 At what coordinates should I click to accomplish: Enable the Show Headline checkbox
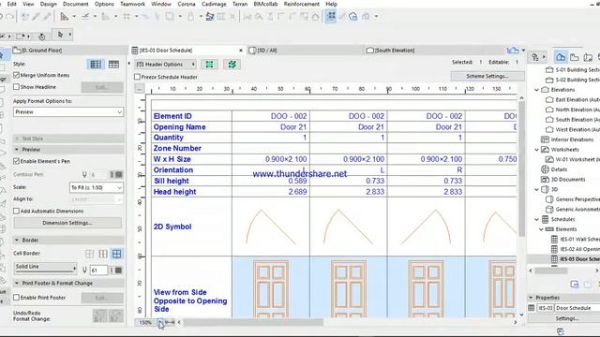tap(16, 87)
